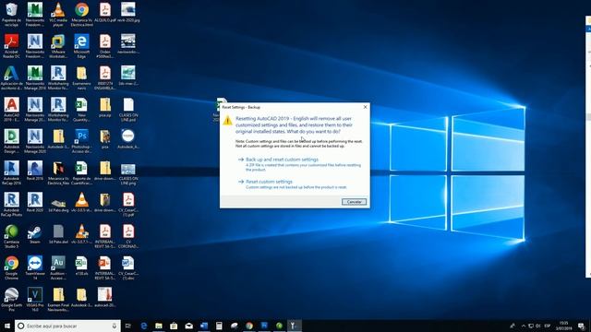Select the Navisworks Manage 2020 shortcut
The image size is (591, 332).
[35, 141]
